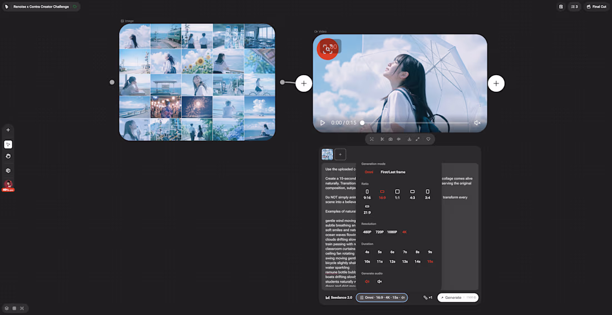The width and height of the screenshot is (612, 315).
Task: Click the grid icon at bottom left
Action: click(14, 308)
